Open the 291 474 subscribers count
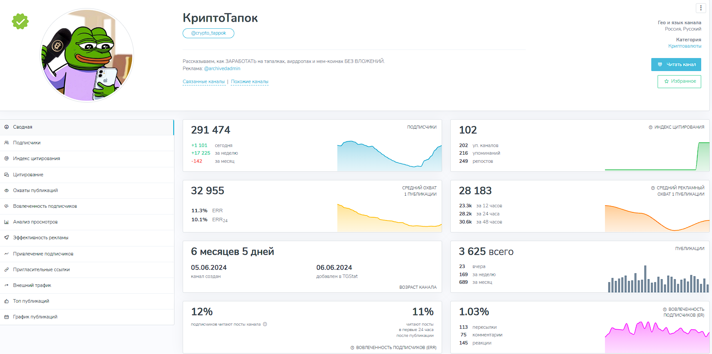Viewport: 712px width, 354px height. [x=210, y=130]
